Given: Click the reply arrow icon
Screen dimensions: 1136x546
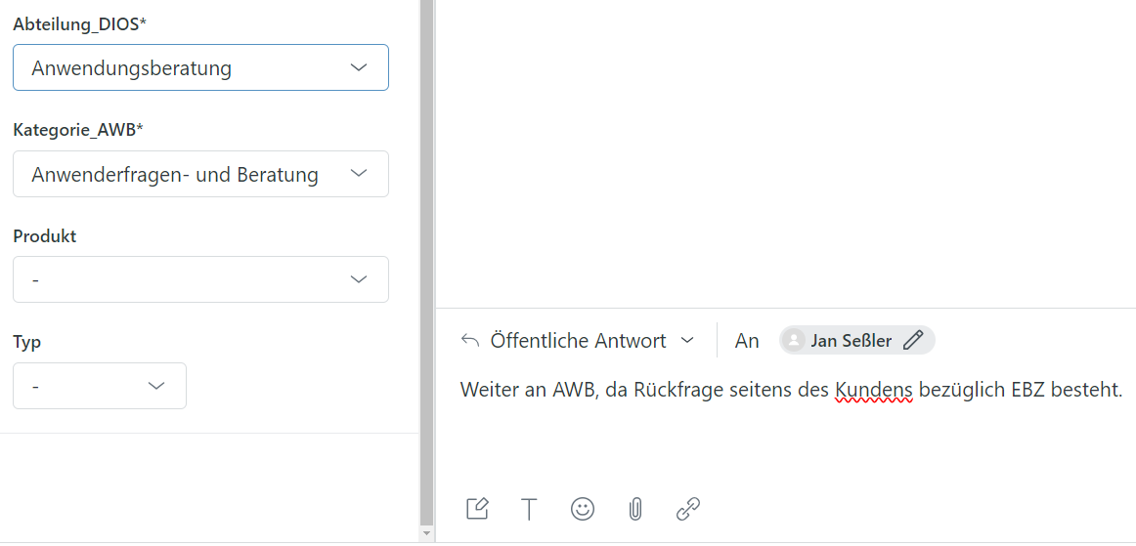Looking at the screenshot, I should click(470, 340).
